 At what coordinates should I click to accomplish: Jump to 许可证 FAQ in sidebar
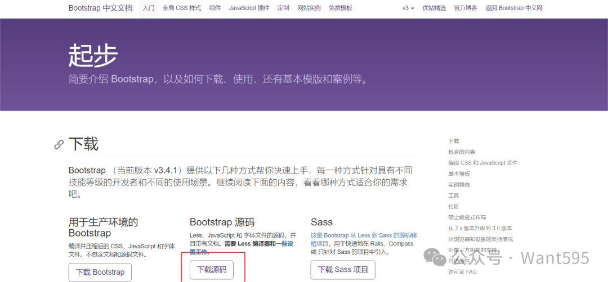[x=463, y=272]
